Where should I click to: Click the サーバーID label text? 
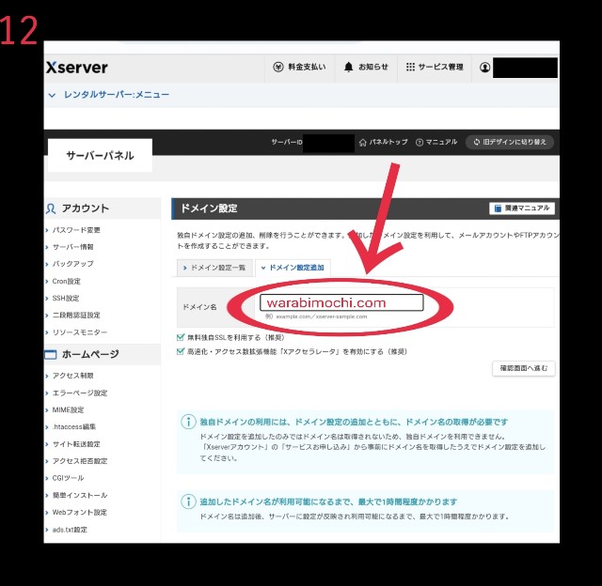pyautogui.click(x=287, y=142)
